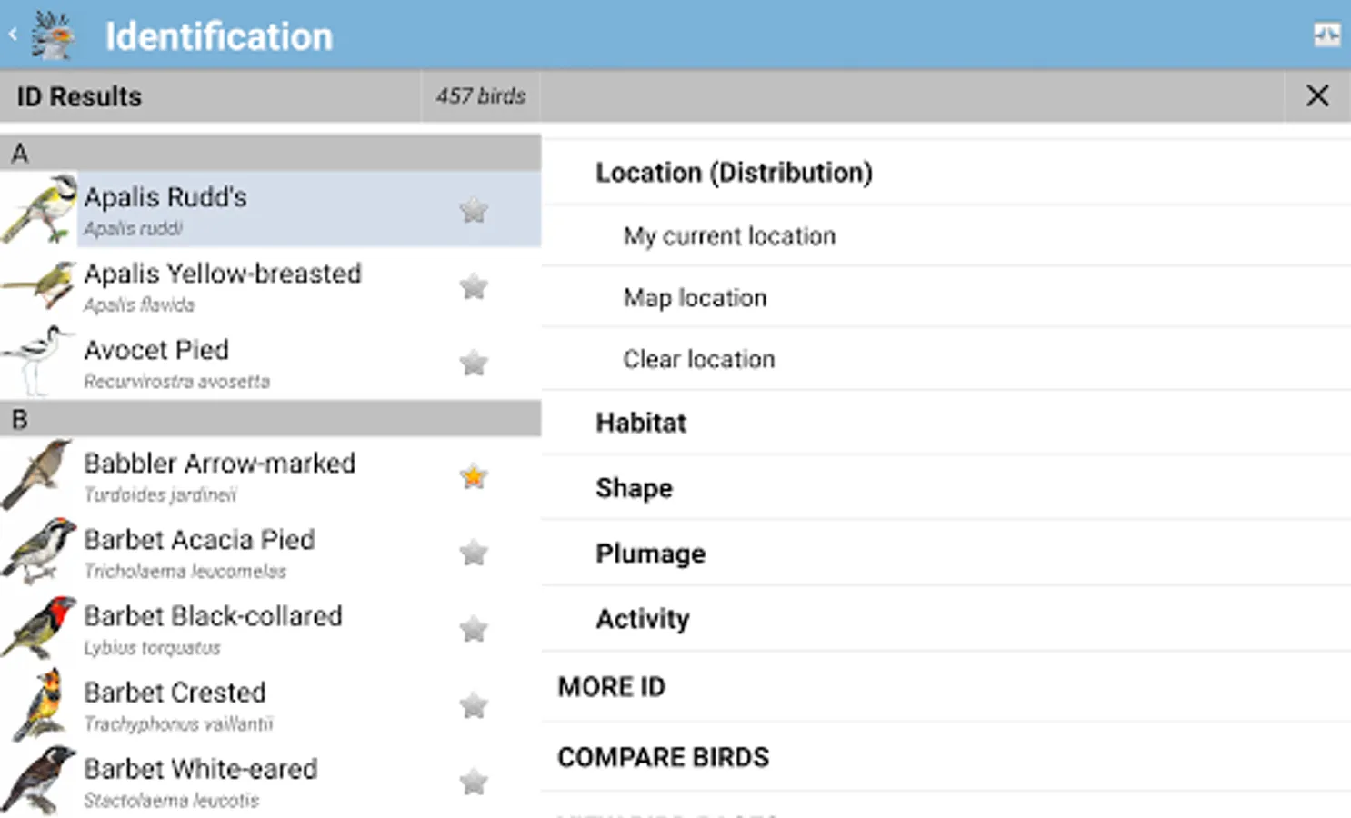Viewport: 1351px width, 818px height.
Task: Open the top-right header overflow icon
Action: tap(1326, 35)
